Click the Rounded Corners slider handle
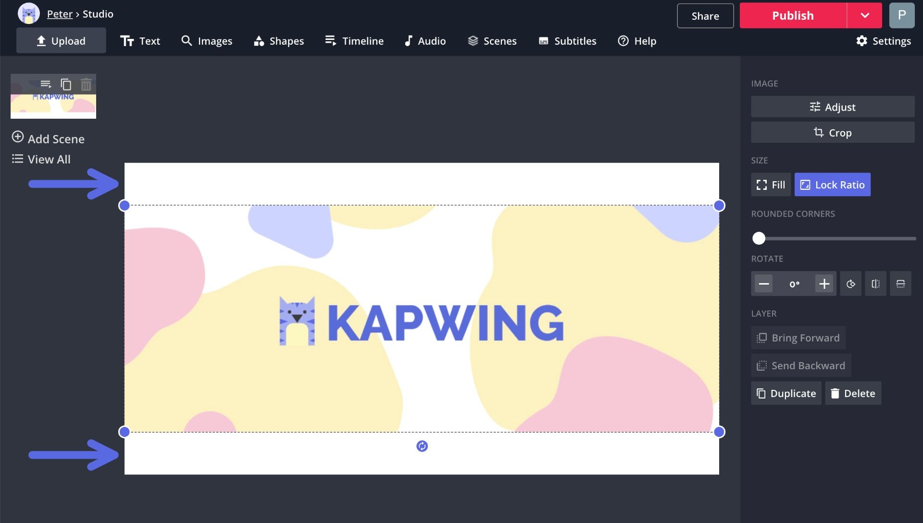 tap(759, 238)
